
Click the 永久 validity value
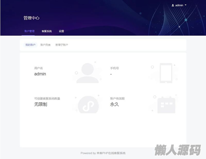point(114,104)
